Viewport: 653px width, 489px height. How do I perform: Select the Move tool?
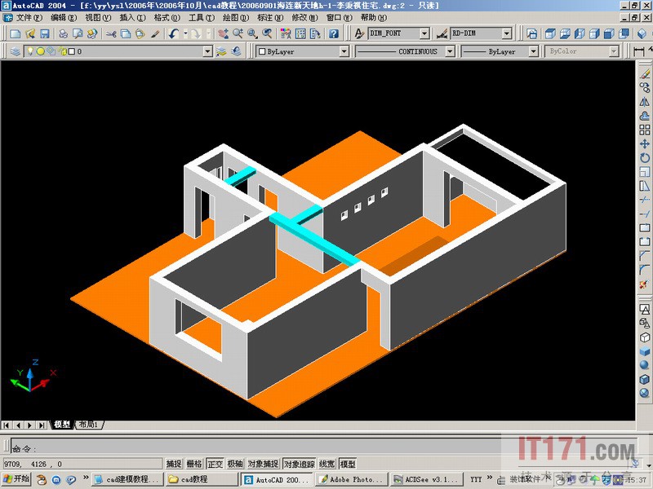tap(645, 143)
